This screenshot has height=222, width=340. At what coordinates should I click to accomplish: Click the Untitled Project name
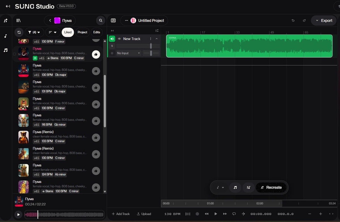(151, 21)
